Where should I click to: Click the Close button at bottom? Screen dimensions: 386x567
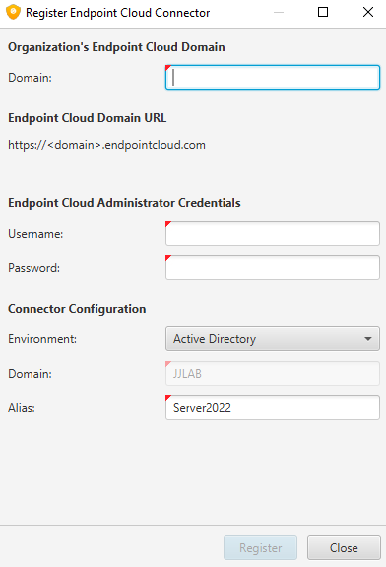[344, 548]
